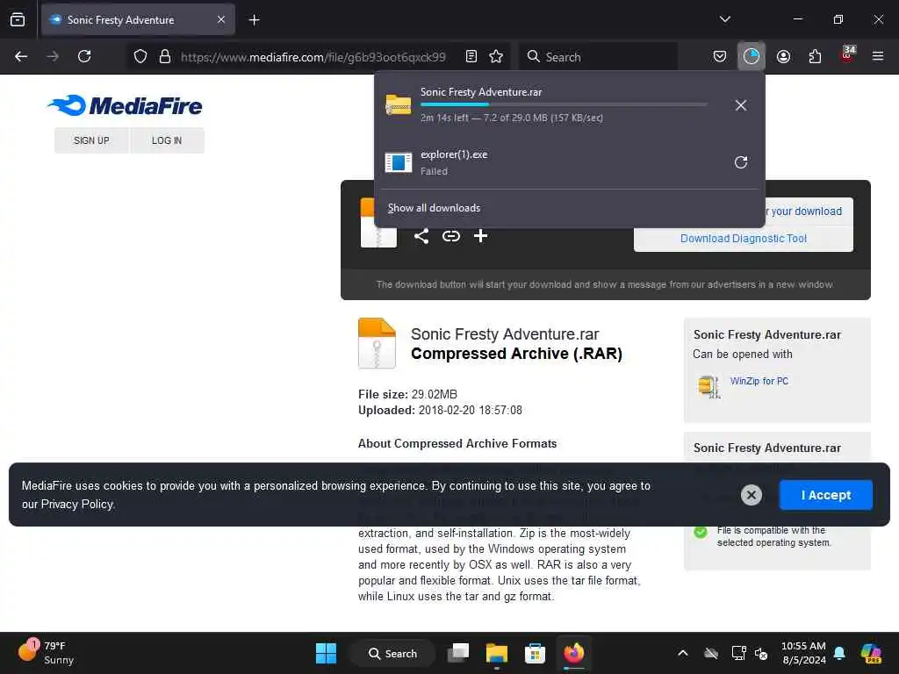Copy link using the chain icon

[451, 235]
